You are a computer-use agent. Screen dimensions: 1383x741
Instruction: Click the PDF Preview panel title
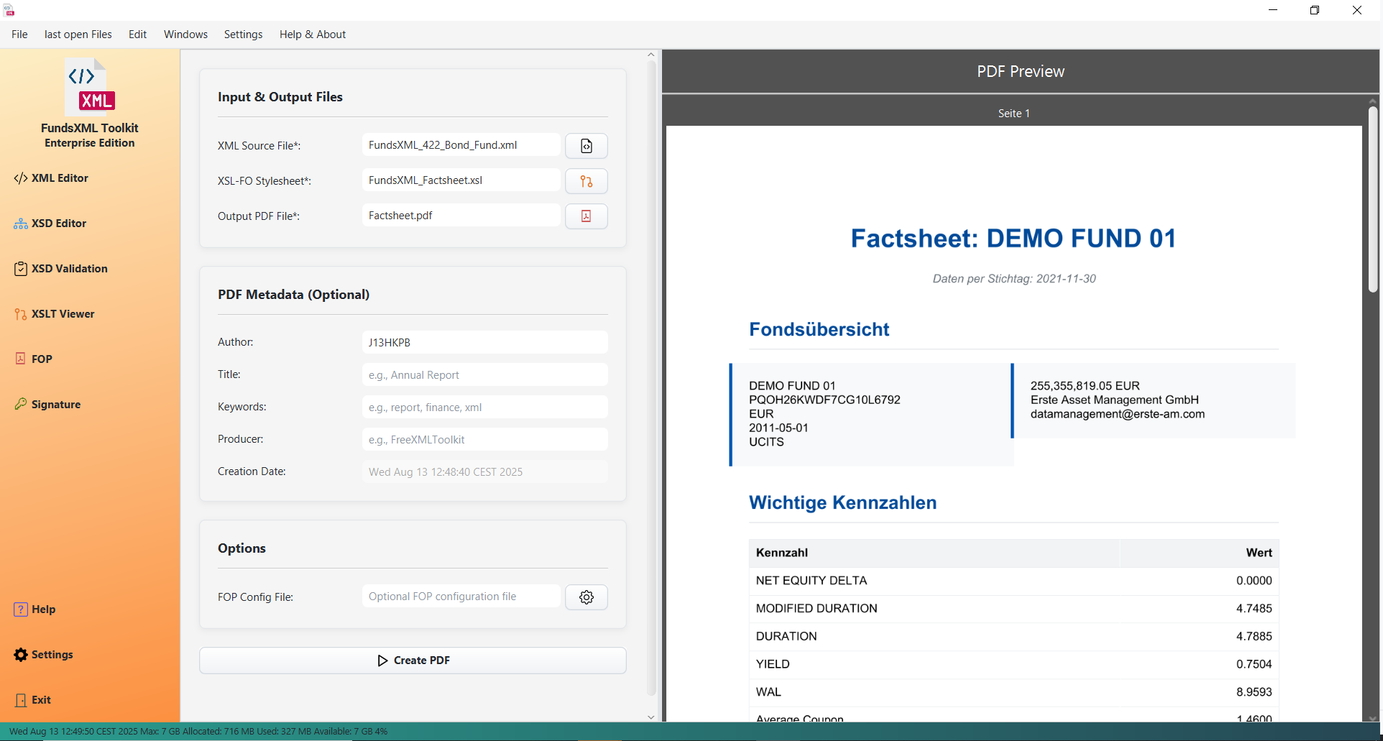[1020, 71]
